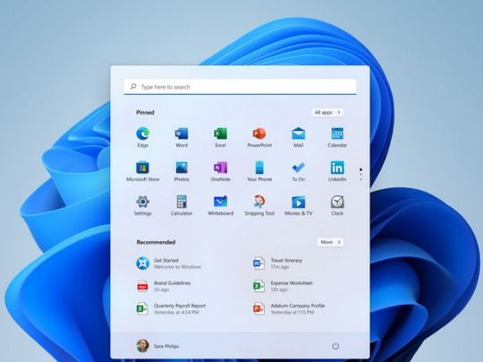The width and height of the screenshot is (483, 362).
Task: Open Travel Itinerary document
Action: (x=277, y=264)
